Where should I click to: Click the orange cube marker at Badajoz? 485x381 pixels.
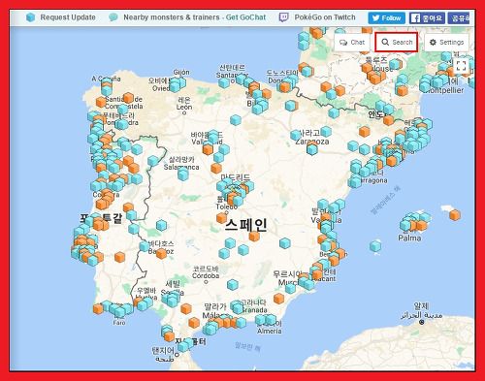[x=161, y=254]
